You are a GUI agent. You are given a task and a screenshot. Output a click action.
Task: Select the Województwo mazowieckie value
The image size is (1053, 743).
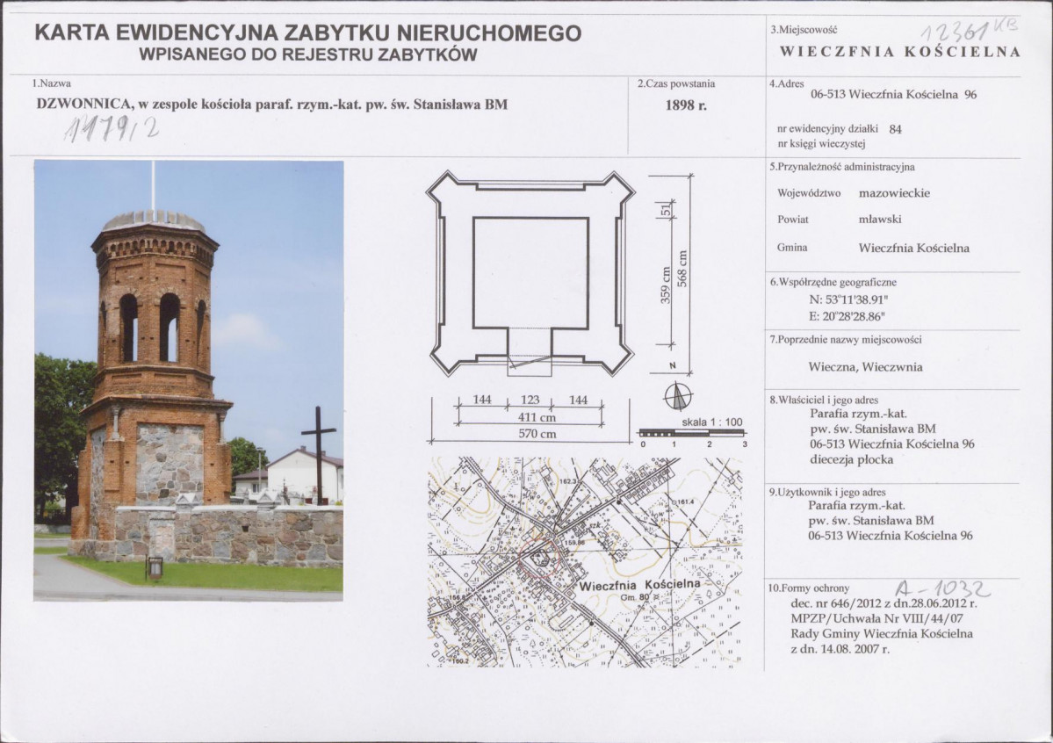[894, 193]
